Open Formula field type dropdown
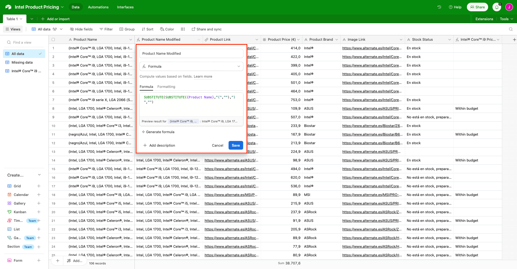517x269 pixels. [191, 66]
